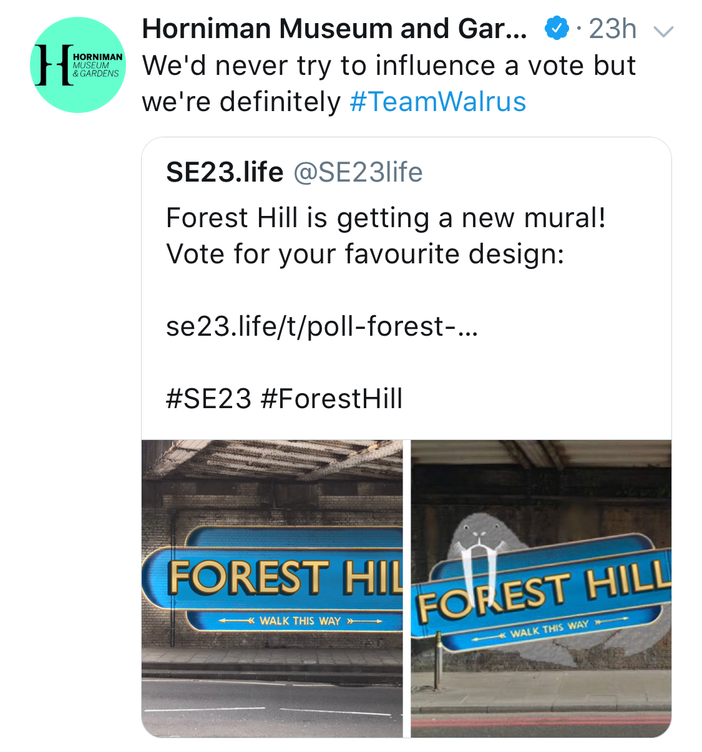View the right mural design photo
This screenshot has height=752, width=702.
pyautogui.click(x=541, y=588)
